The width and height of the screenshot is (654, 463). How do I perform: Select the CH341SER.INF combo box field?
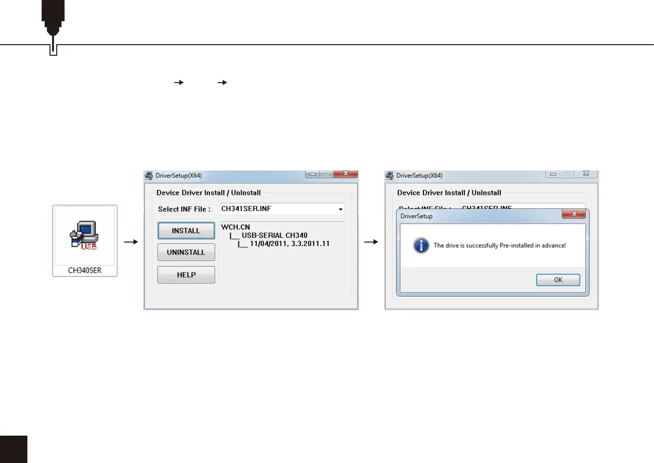click(x=282, y=209)
